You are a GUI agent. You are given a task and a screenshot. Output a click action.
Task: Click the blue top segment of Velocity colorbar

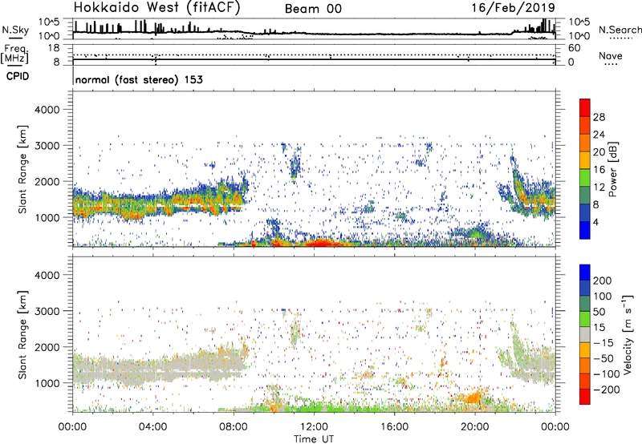click(585, 272)
